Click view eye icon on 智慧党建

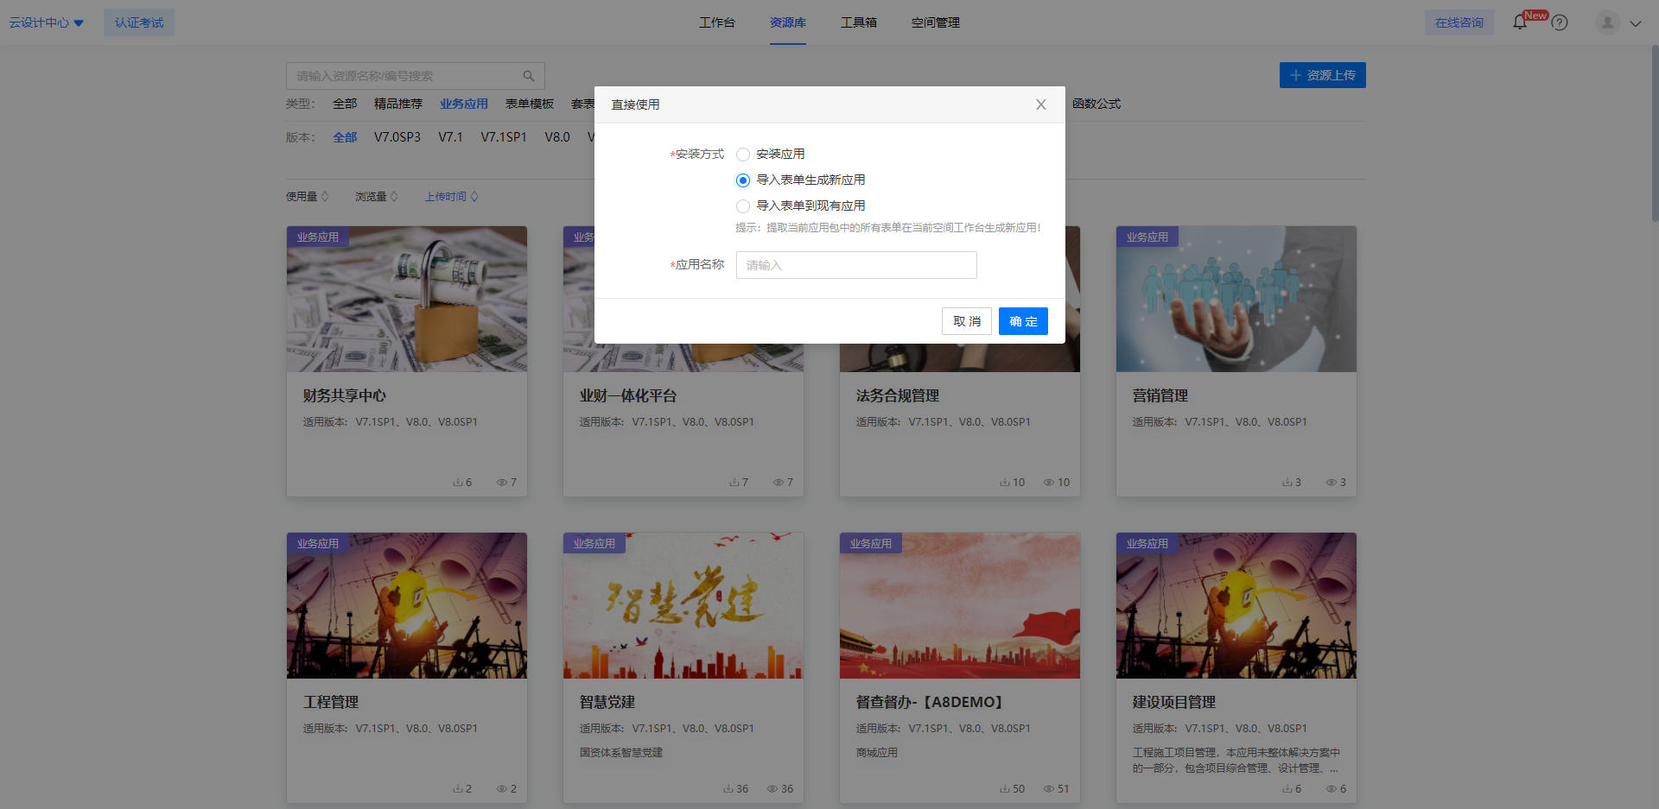tap(772, 789)
